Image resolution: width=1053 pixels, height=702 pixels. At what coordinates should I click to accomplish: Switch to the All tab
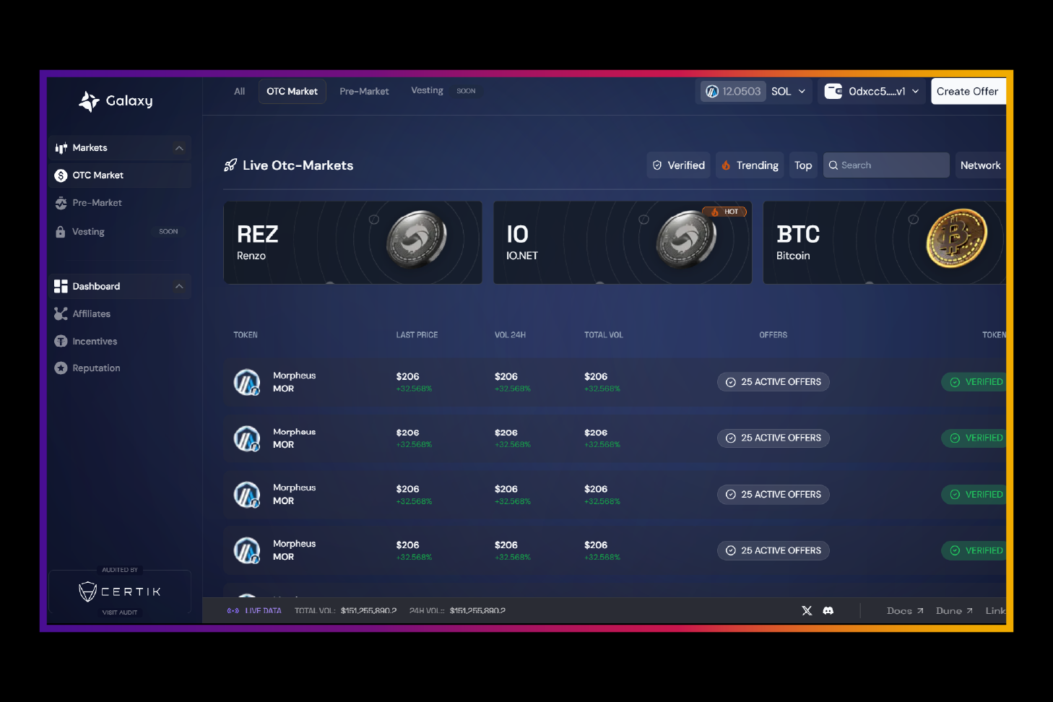click(x=240, y=92)
